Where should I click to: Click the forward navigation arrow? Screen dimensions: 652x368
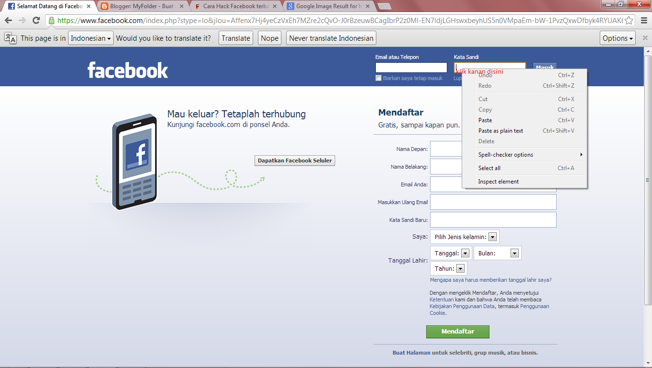(x=22, y=21)
